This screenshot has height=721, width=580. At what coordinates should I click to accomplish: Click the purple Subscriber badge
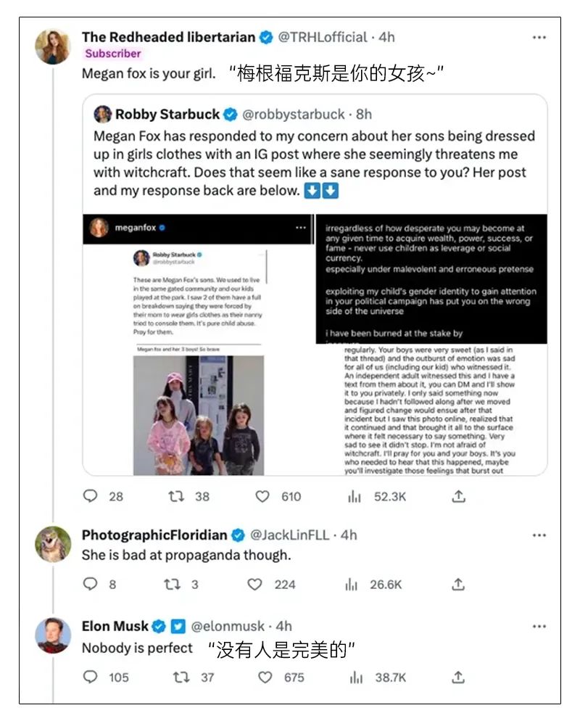click(x=113, y=54)
